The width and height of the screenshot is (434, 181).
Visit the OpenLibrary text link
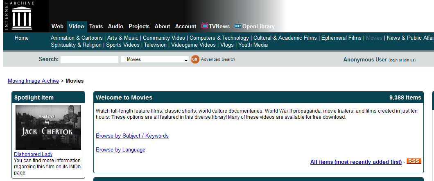pyautogui.click(x=258, y=27)
